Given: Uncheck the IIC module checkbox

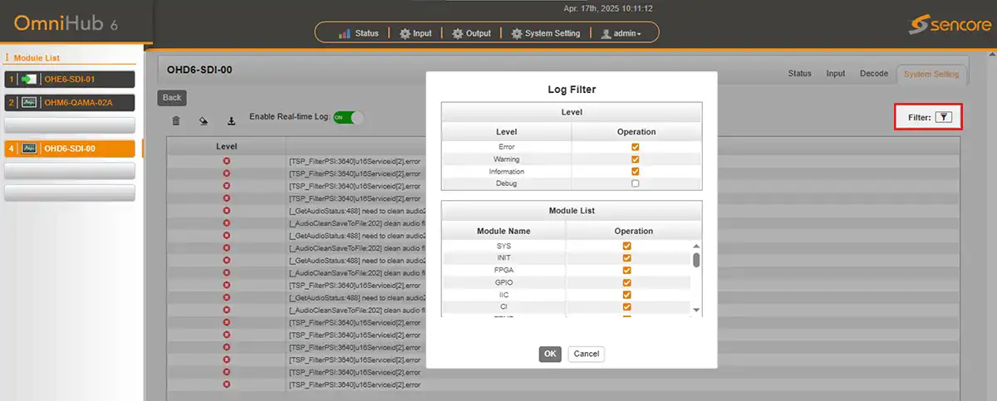Looking at the screenshot, I should pyautogui.click(x=627, y=295).
